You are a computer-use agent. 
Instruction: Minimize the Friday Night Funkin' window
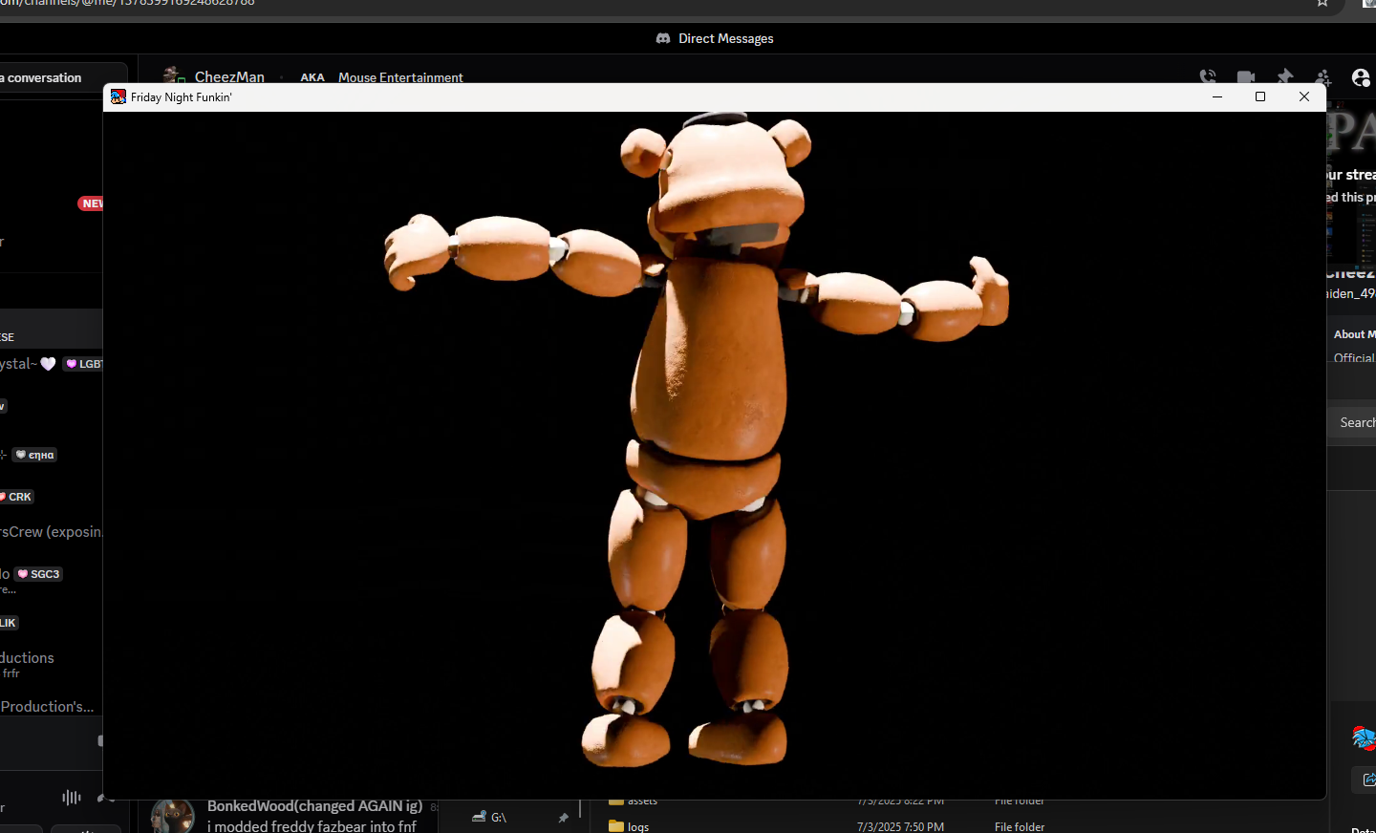point(1217,96)
